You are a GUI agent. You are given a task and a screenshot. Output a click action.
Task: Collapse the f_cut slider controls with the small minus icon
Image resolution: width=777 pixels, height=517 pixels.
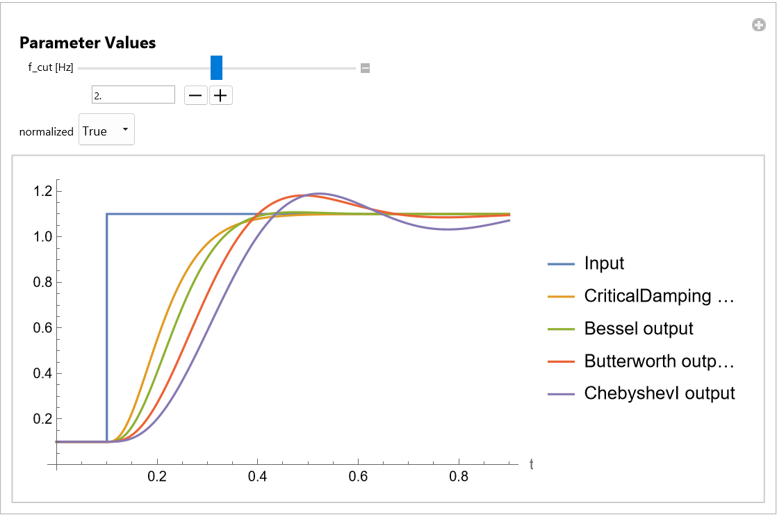365,68
